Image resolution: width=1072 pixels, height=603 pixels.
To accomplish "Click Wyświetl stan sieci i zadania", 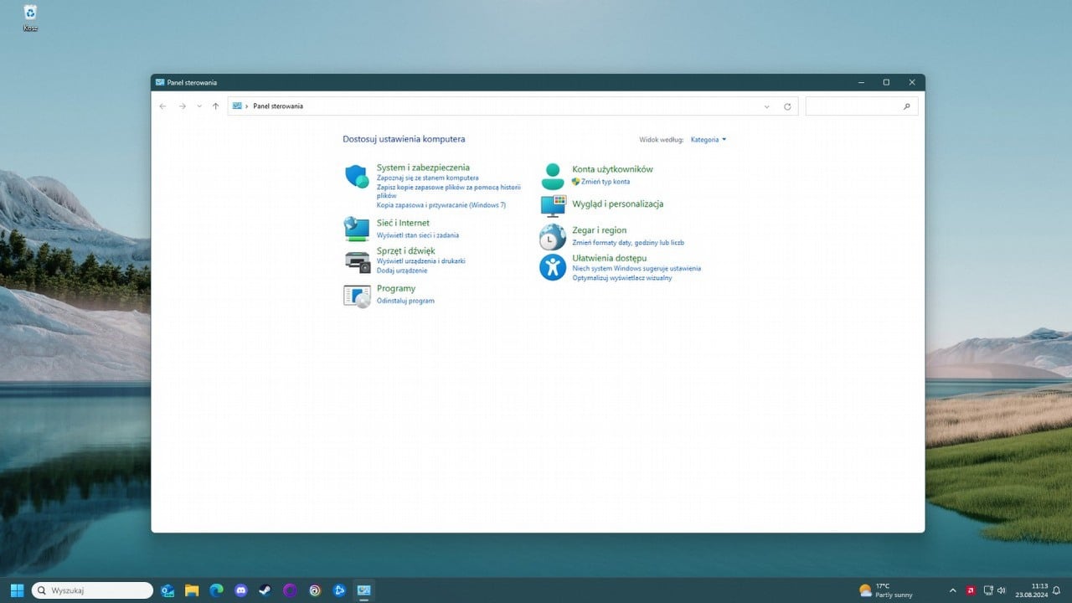I will click(x=419, y=235).
